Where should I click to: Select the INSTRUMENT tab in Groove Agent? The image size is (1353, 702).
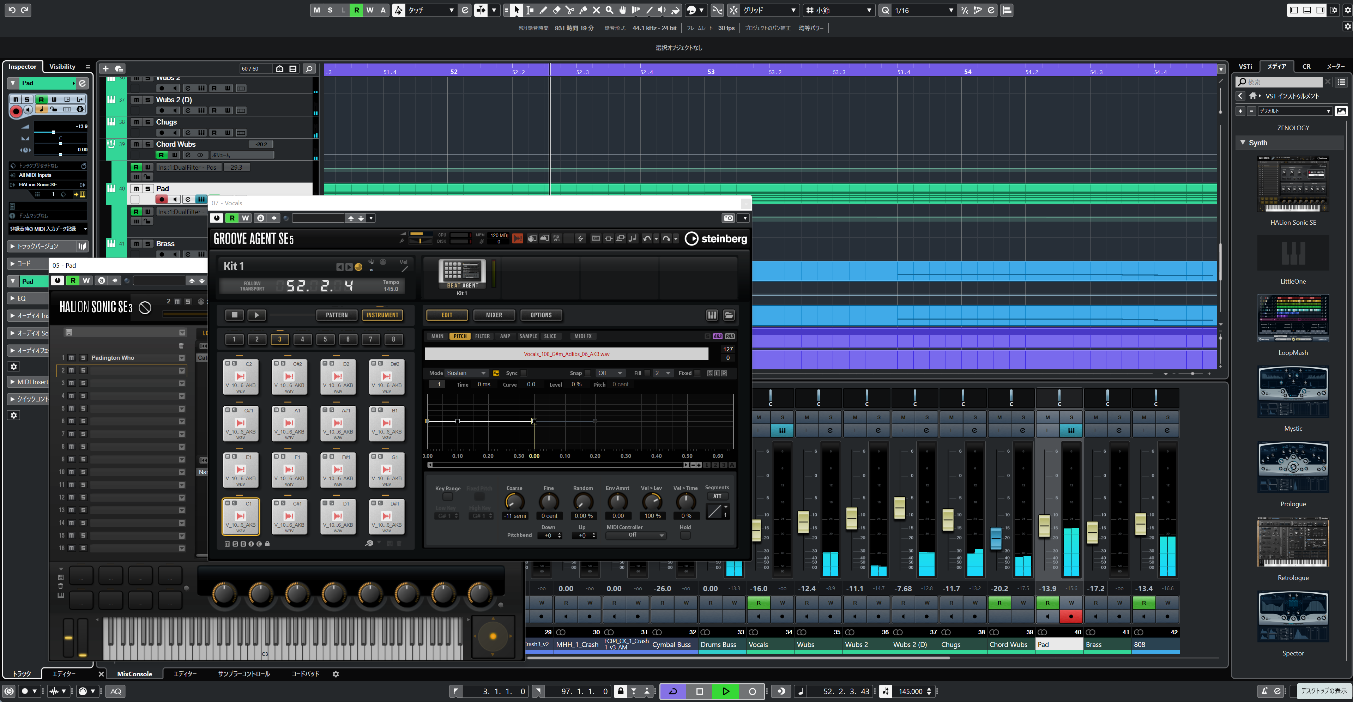point(382,315)
